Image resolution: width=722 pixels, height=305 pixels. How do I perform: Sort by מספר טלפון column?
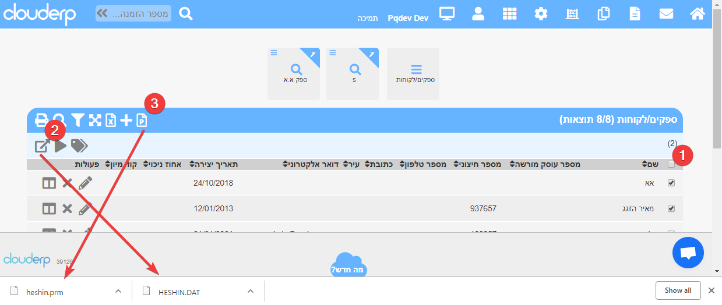423,165
